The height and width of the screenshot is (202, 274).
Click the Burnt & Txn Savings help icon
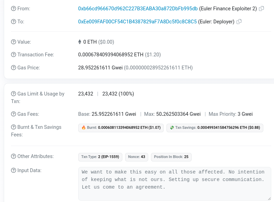[x=13, y=127]
